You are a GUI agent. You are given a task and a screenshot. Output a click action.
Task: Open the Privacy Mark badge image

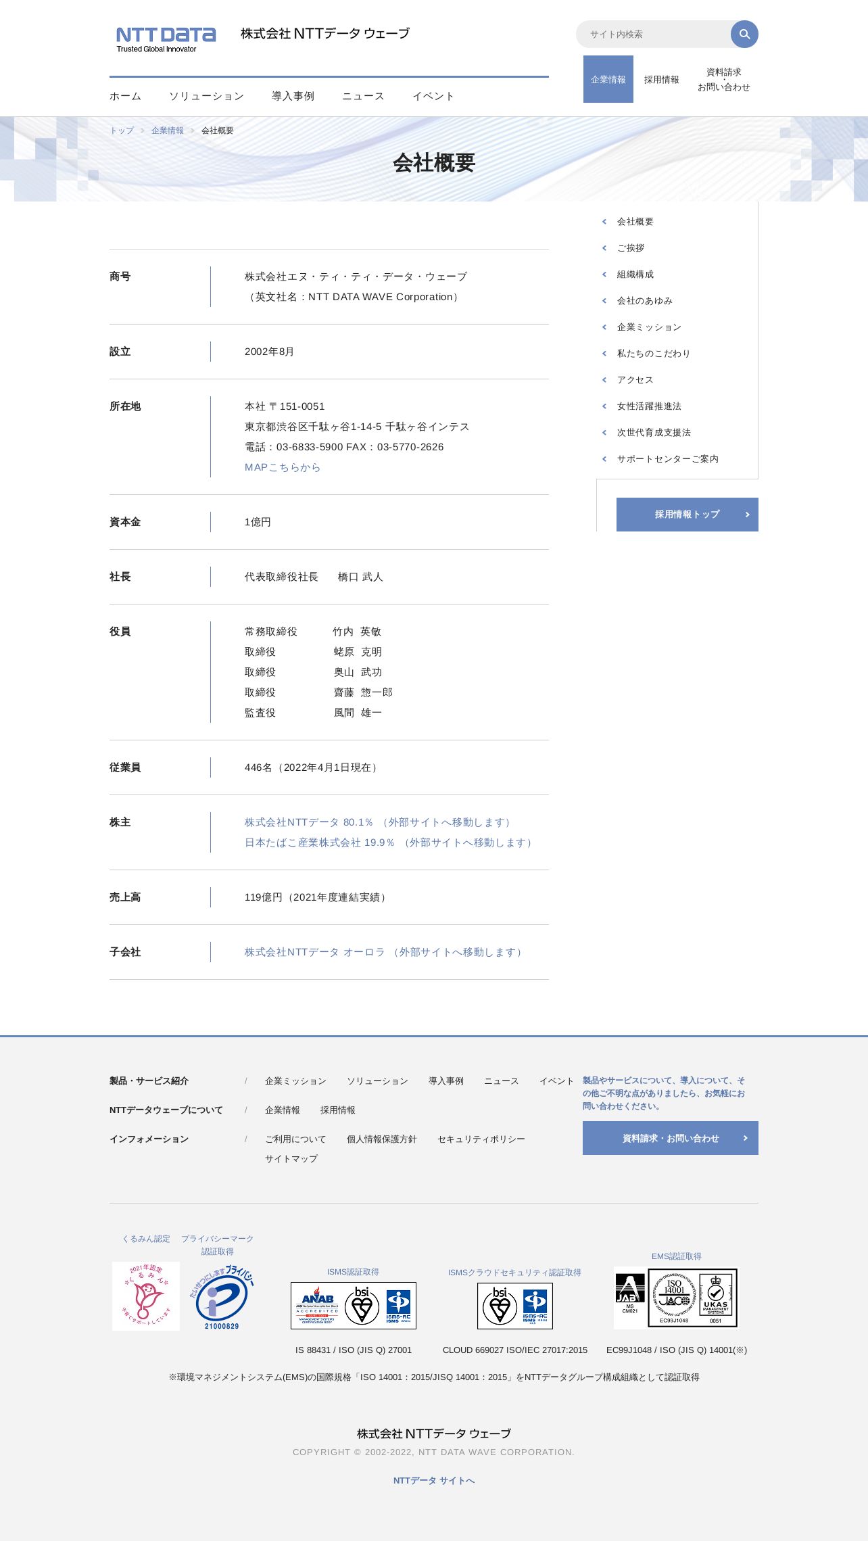click(222, 1297)
